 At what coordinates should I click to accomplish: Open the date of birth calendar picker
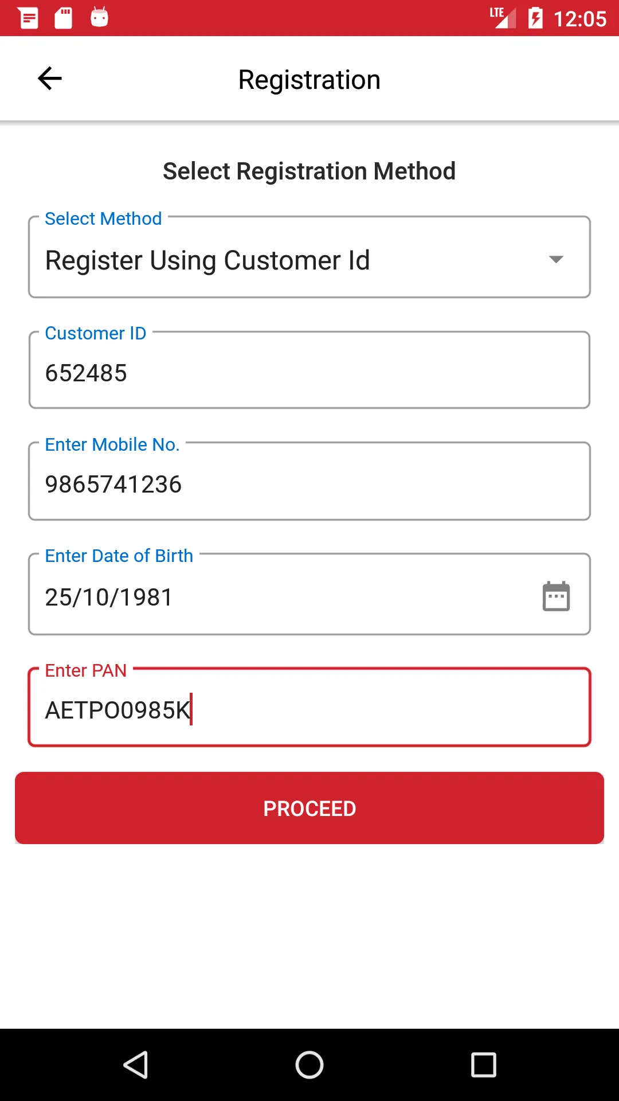click(x=556, y=596)
